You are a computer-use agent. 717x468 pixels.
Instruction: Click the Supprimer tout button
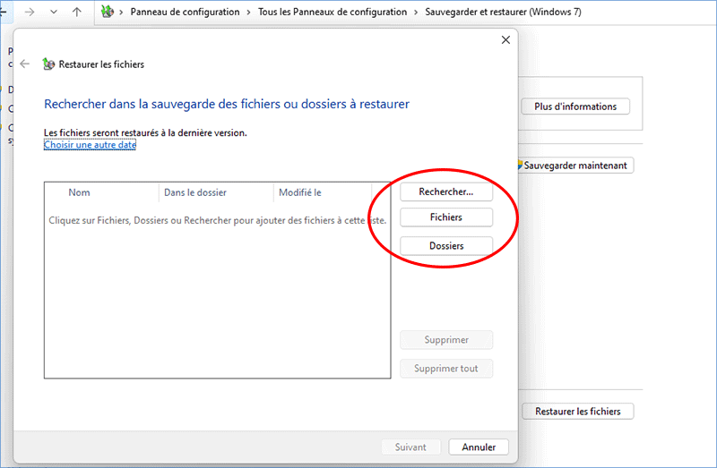point(446,369)
